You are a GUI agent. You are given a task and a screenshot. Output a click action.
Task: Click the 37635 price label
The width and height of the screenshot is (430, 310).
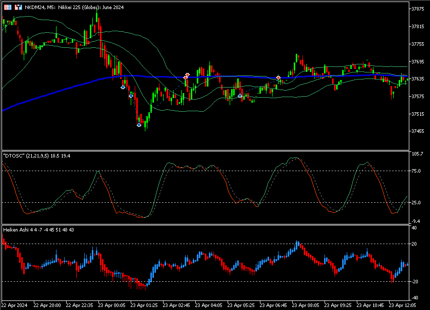click(x=418, y=79)
